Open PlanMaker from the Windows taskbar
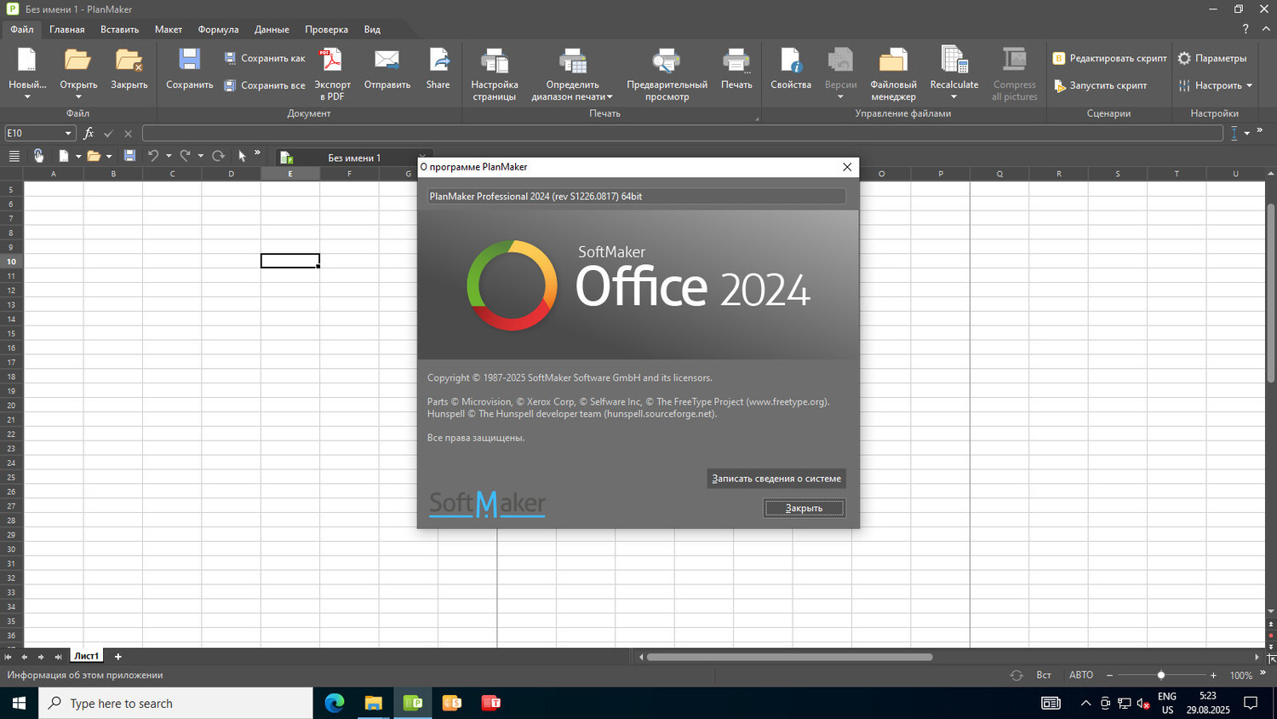1277x719 pixels. click(413, 703)
